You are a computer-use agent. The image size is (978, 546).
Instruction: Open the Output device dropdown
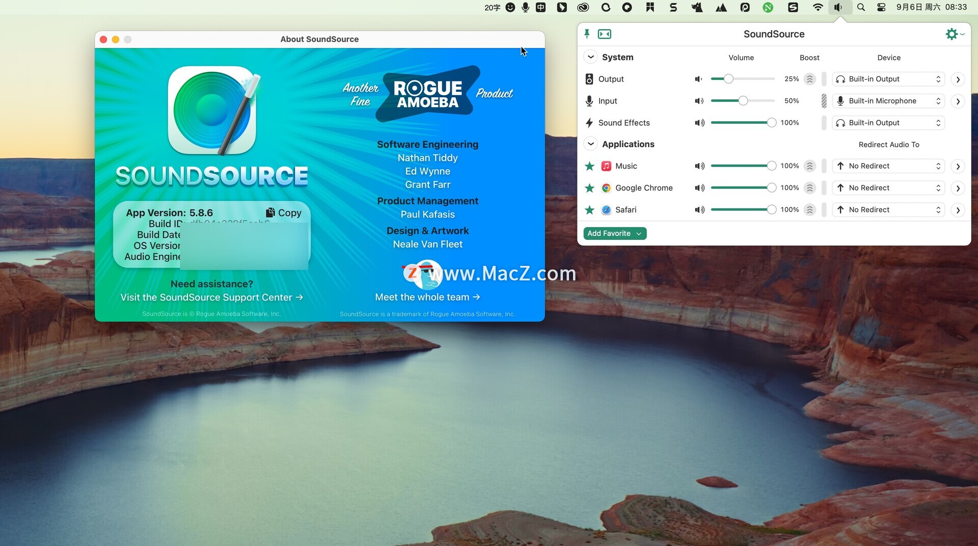point(888,79)
